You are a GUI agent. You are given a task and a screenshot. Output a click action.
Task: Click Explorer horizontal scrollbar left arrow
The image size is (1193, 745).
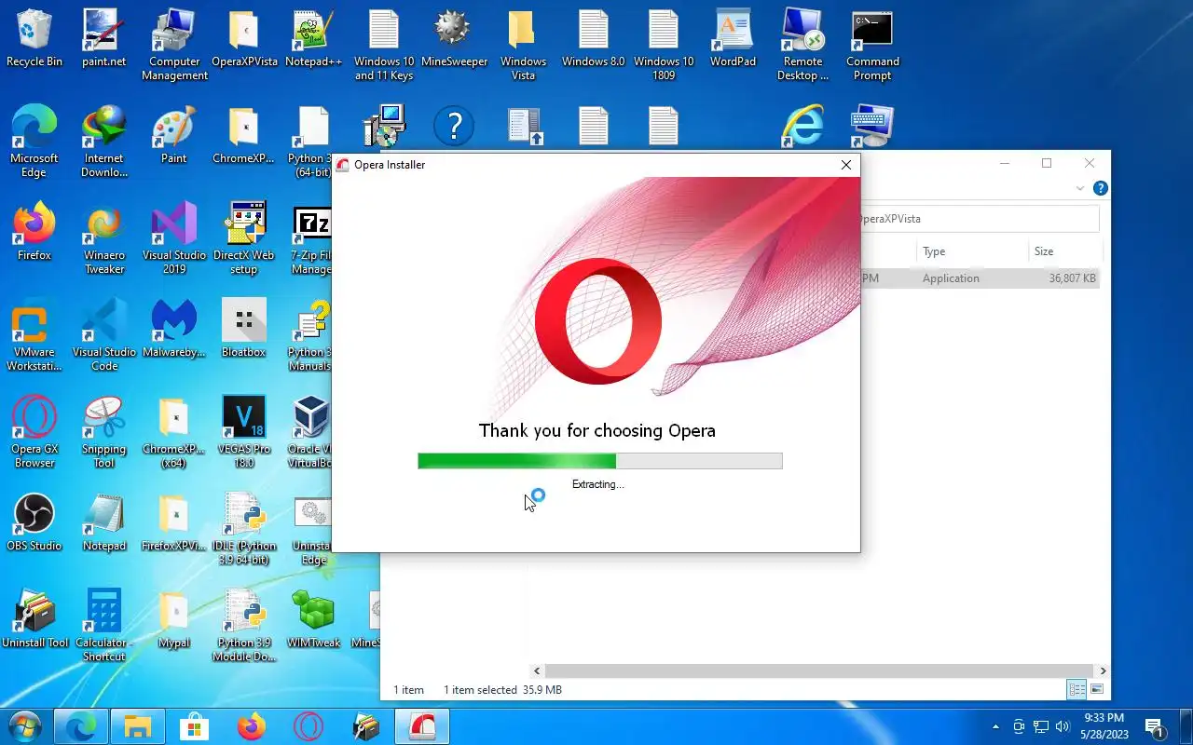click(x=537, y=670)
